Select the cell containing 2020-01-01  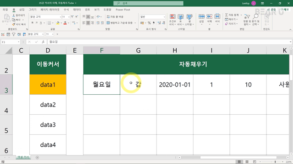(x=175, y=85)
